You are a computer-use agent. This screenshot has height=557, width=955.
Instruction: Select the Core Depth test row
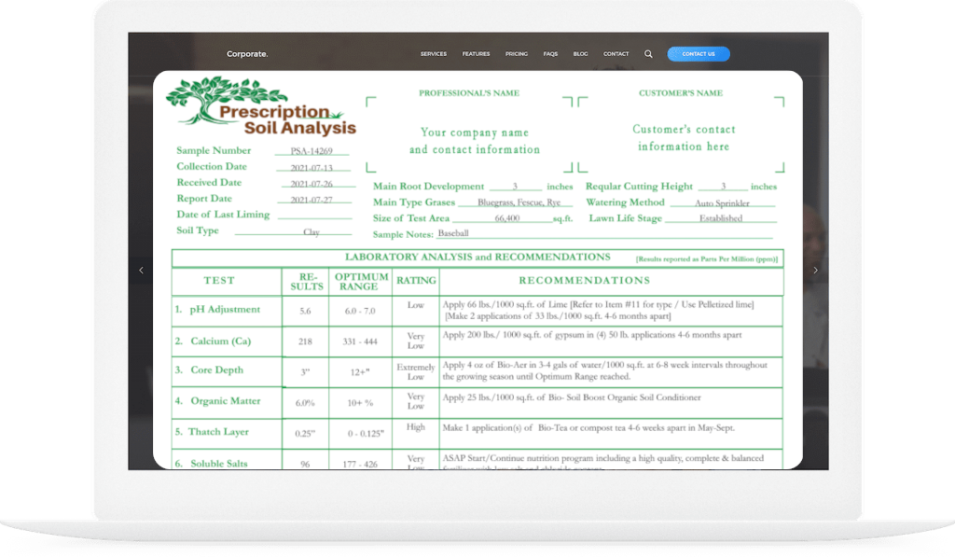click(x=477, y=371)
